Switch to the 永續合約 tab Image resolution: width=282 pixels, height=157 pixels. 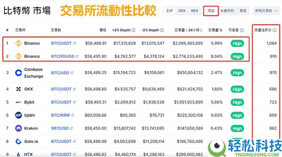pyautogui.click(x=227, y=11)
